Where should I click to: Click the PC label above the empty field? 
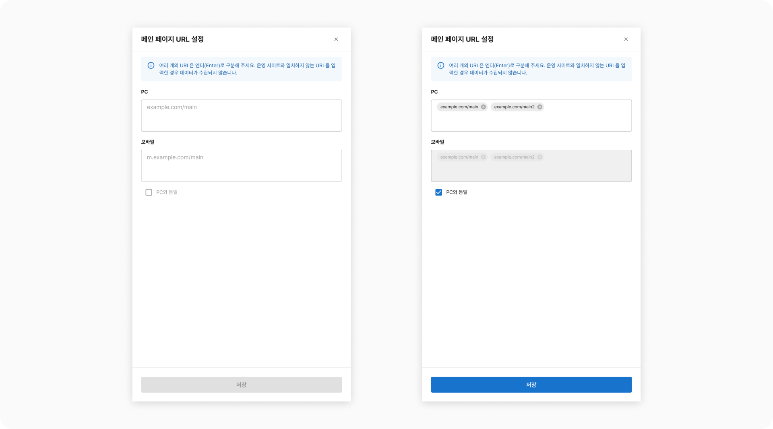(145, 92)
